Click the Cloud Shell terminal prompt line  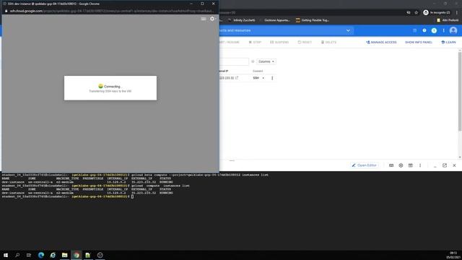68,196
